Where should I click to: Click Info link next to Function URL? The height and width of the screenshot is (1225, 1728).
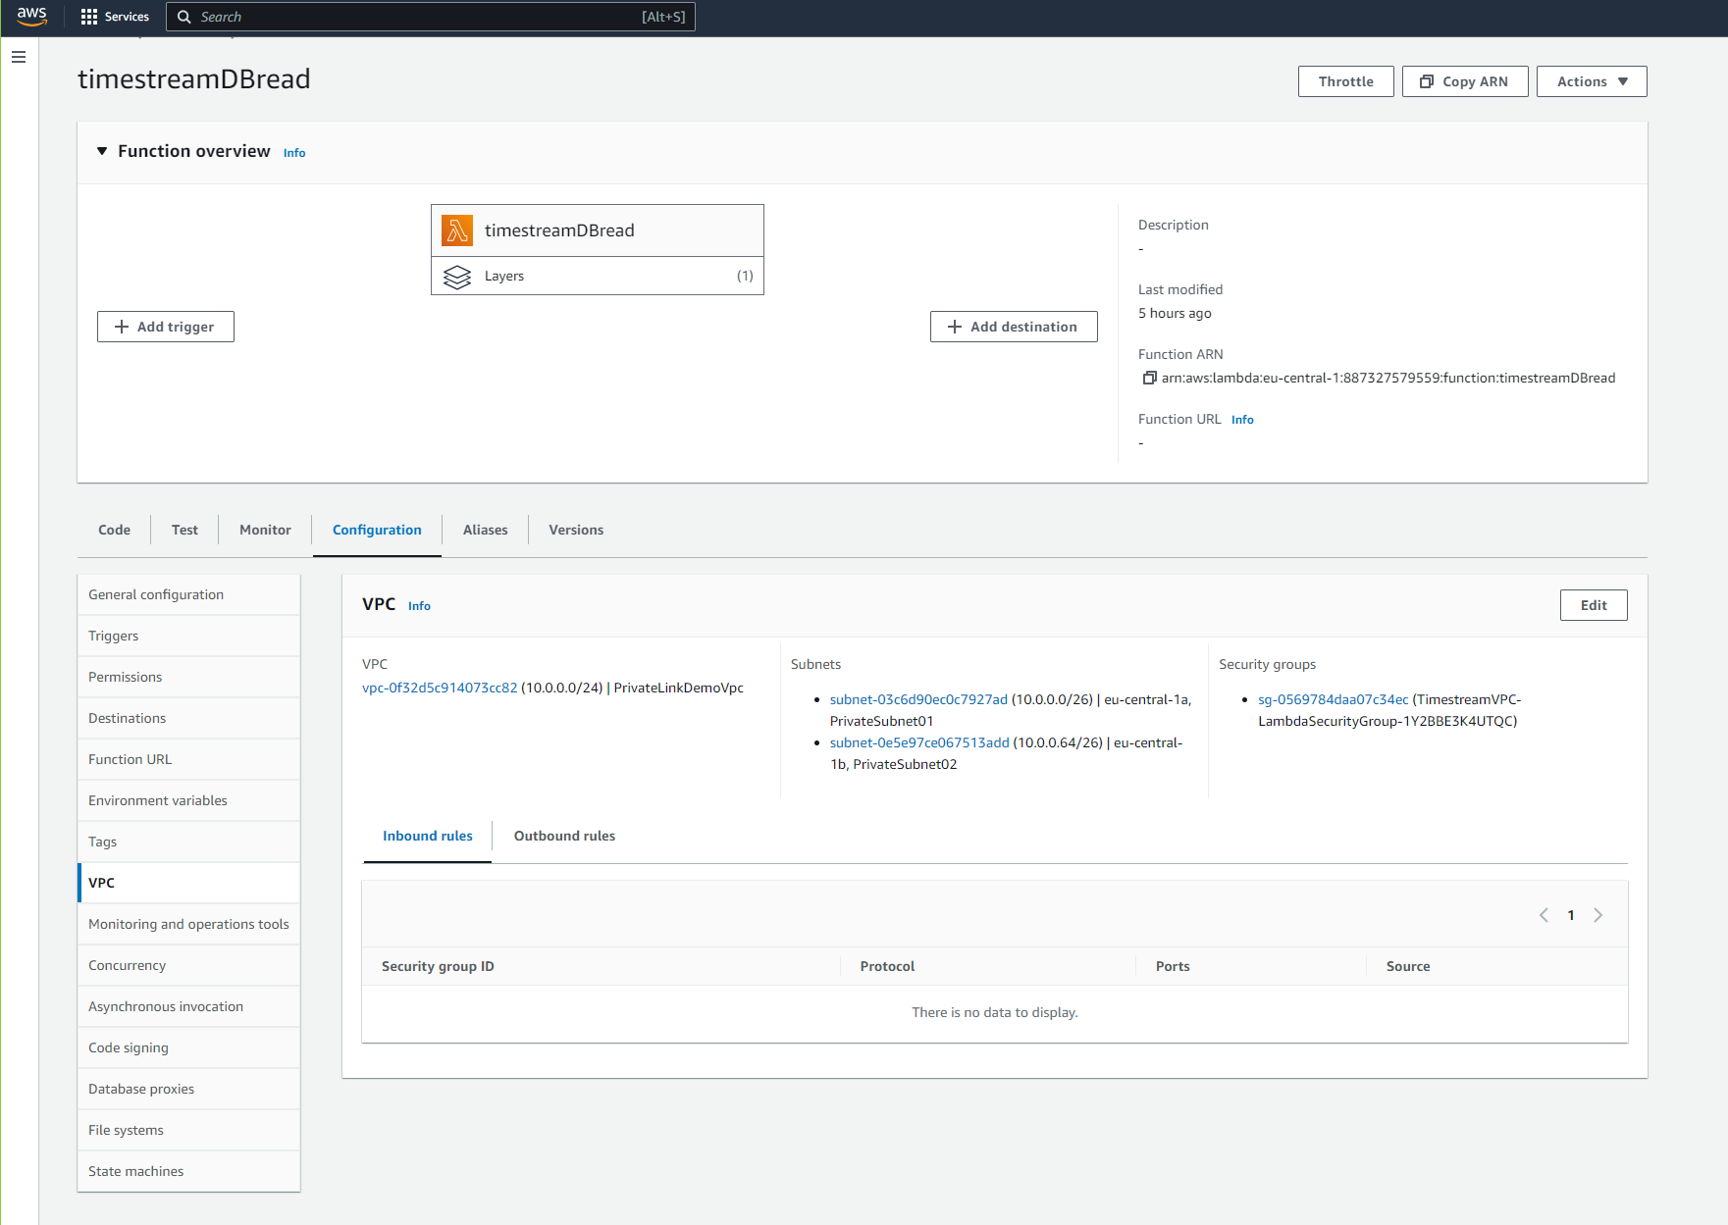(1242, 420)
